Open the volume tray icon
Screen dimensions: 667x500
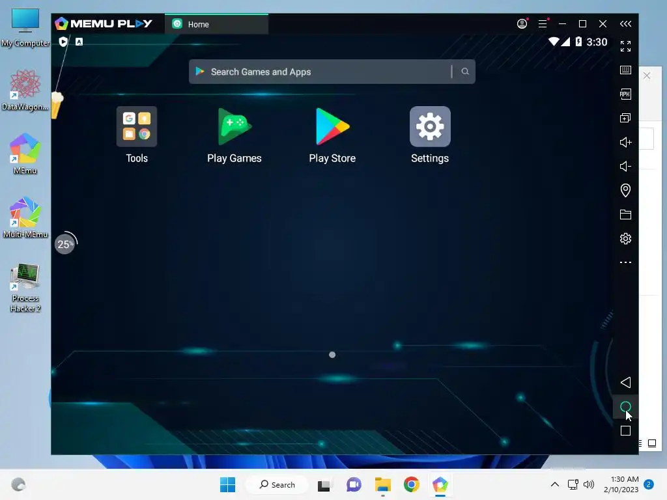(x=589, y=484)
